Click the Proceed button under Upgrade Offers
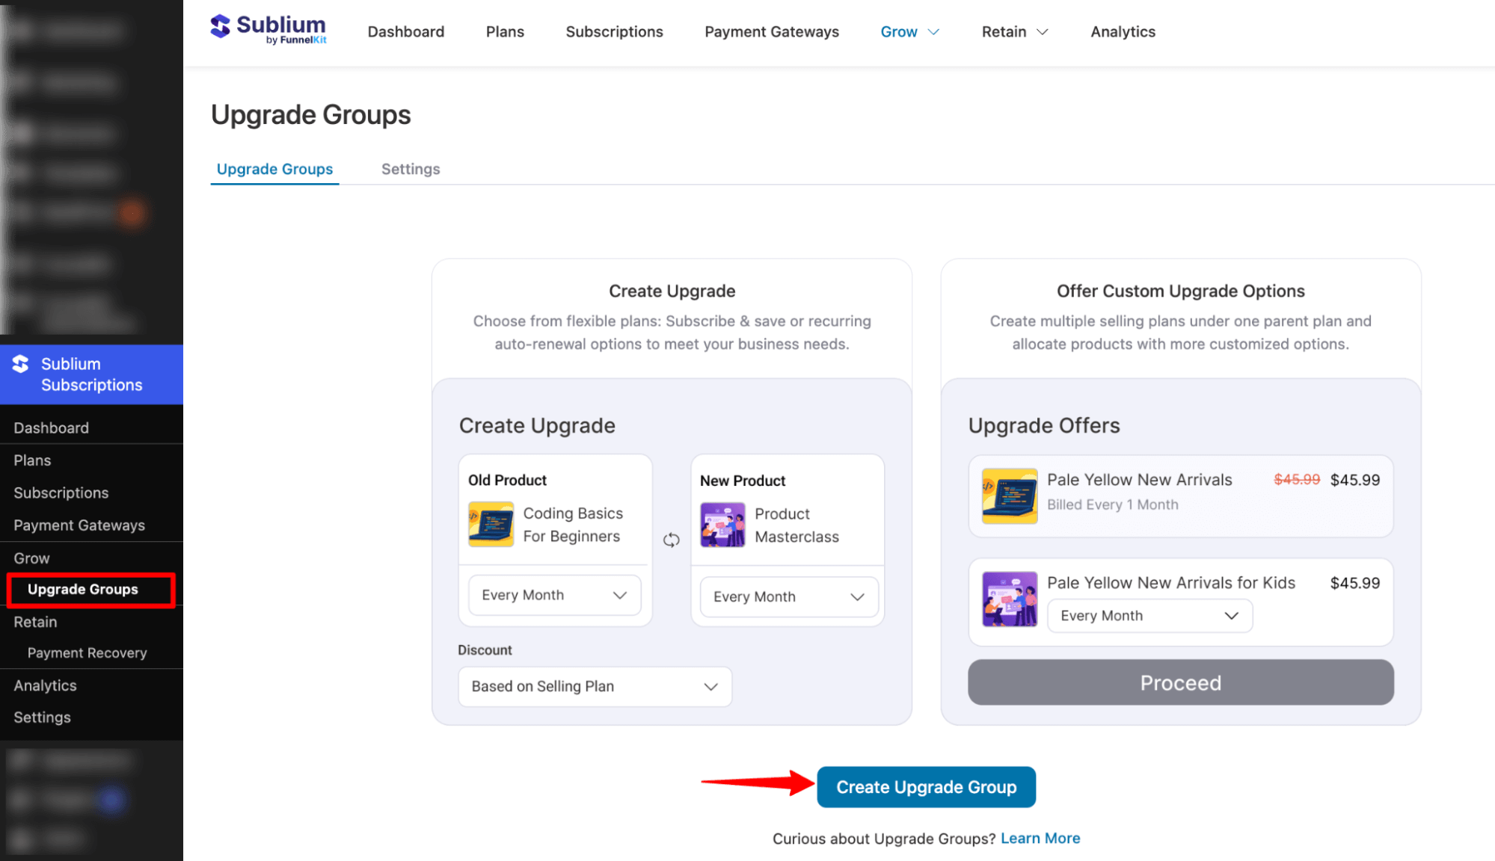This screenshot has height=861, width=1495. click(1179, 682)
